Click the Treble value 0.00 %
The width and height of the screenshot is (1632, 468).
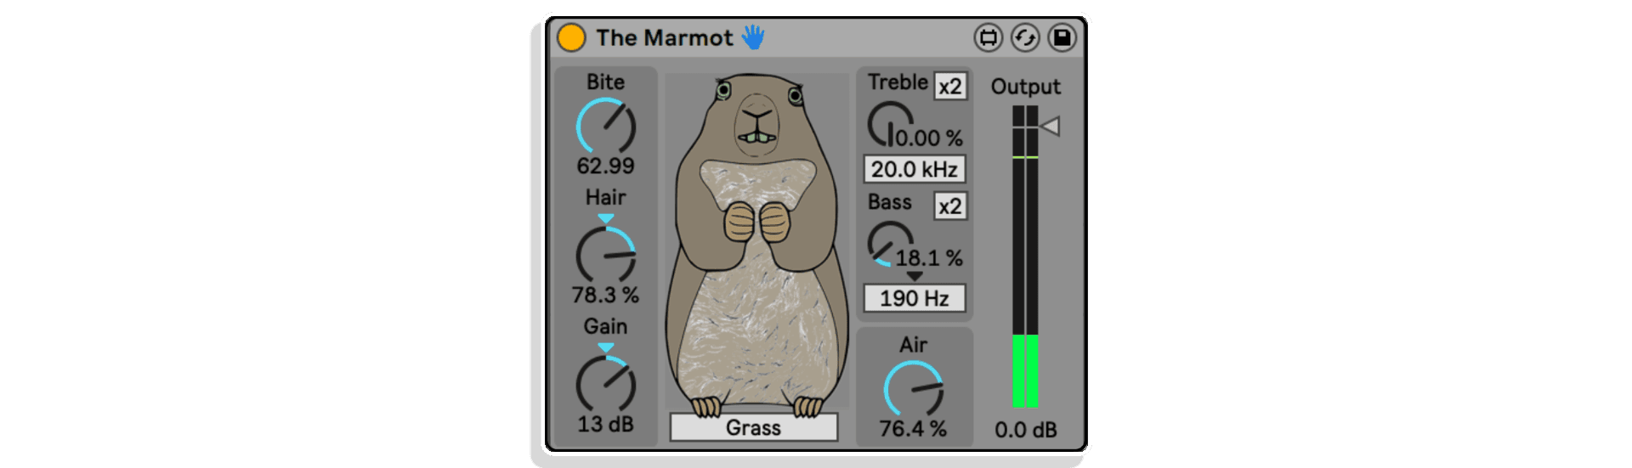929,138
